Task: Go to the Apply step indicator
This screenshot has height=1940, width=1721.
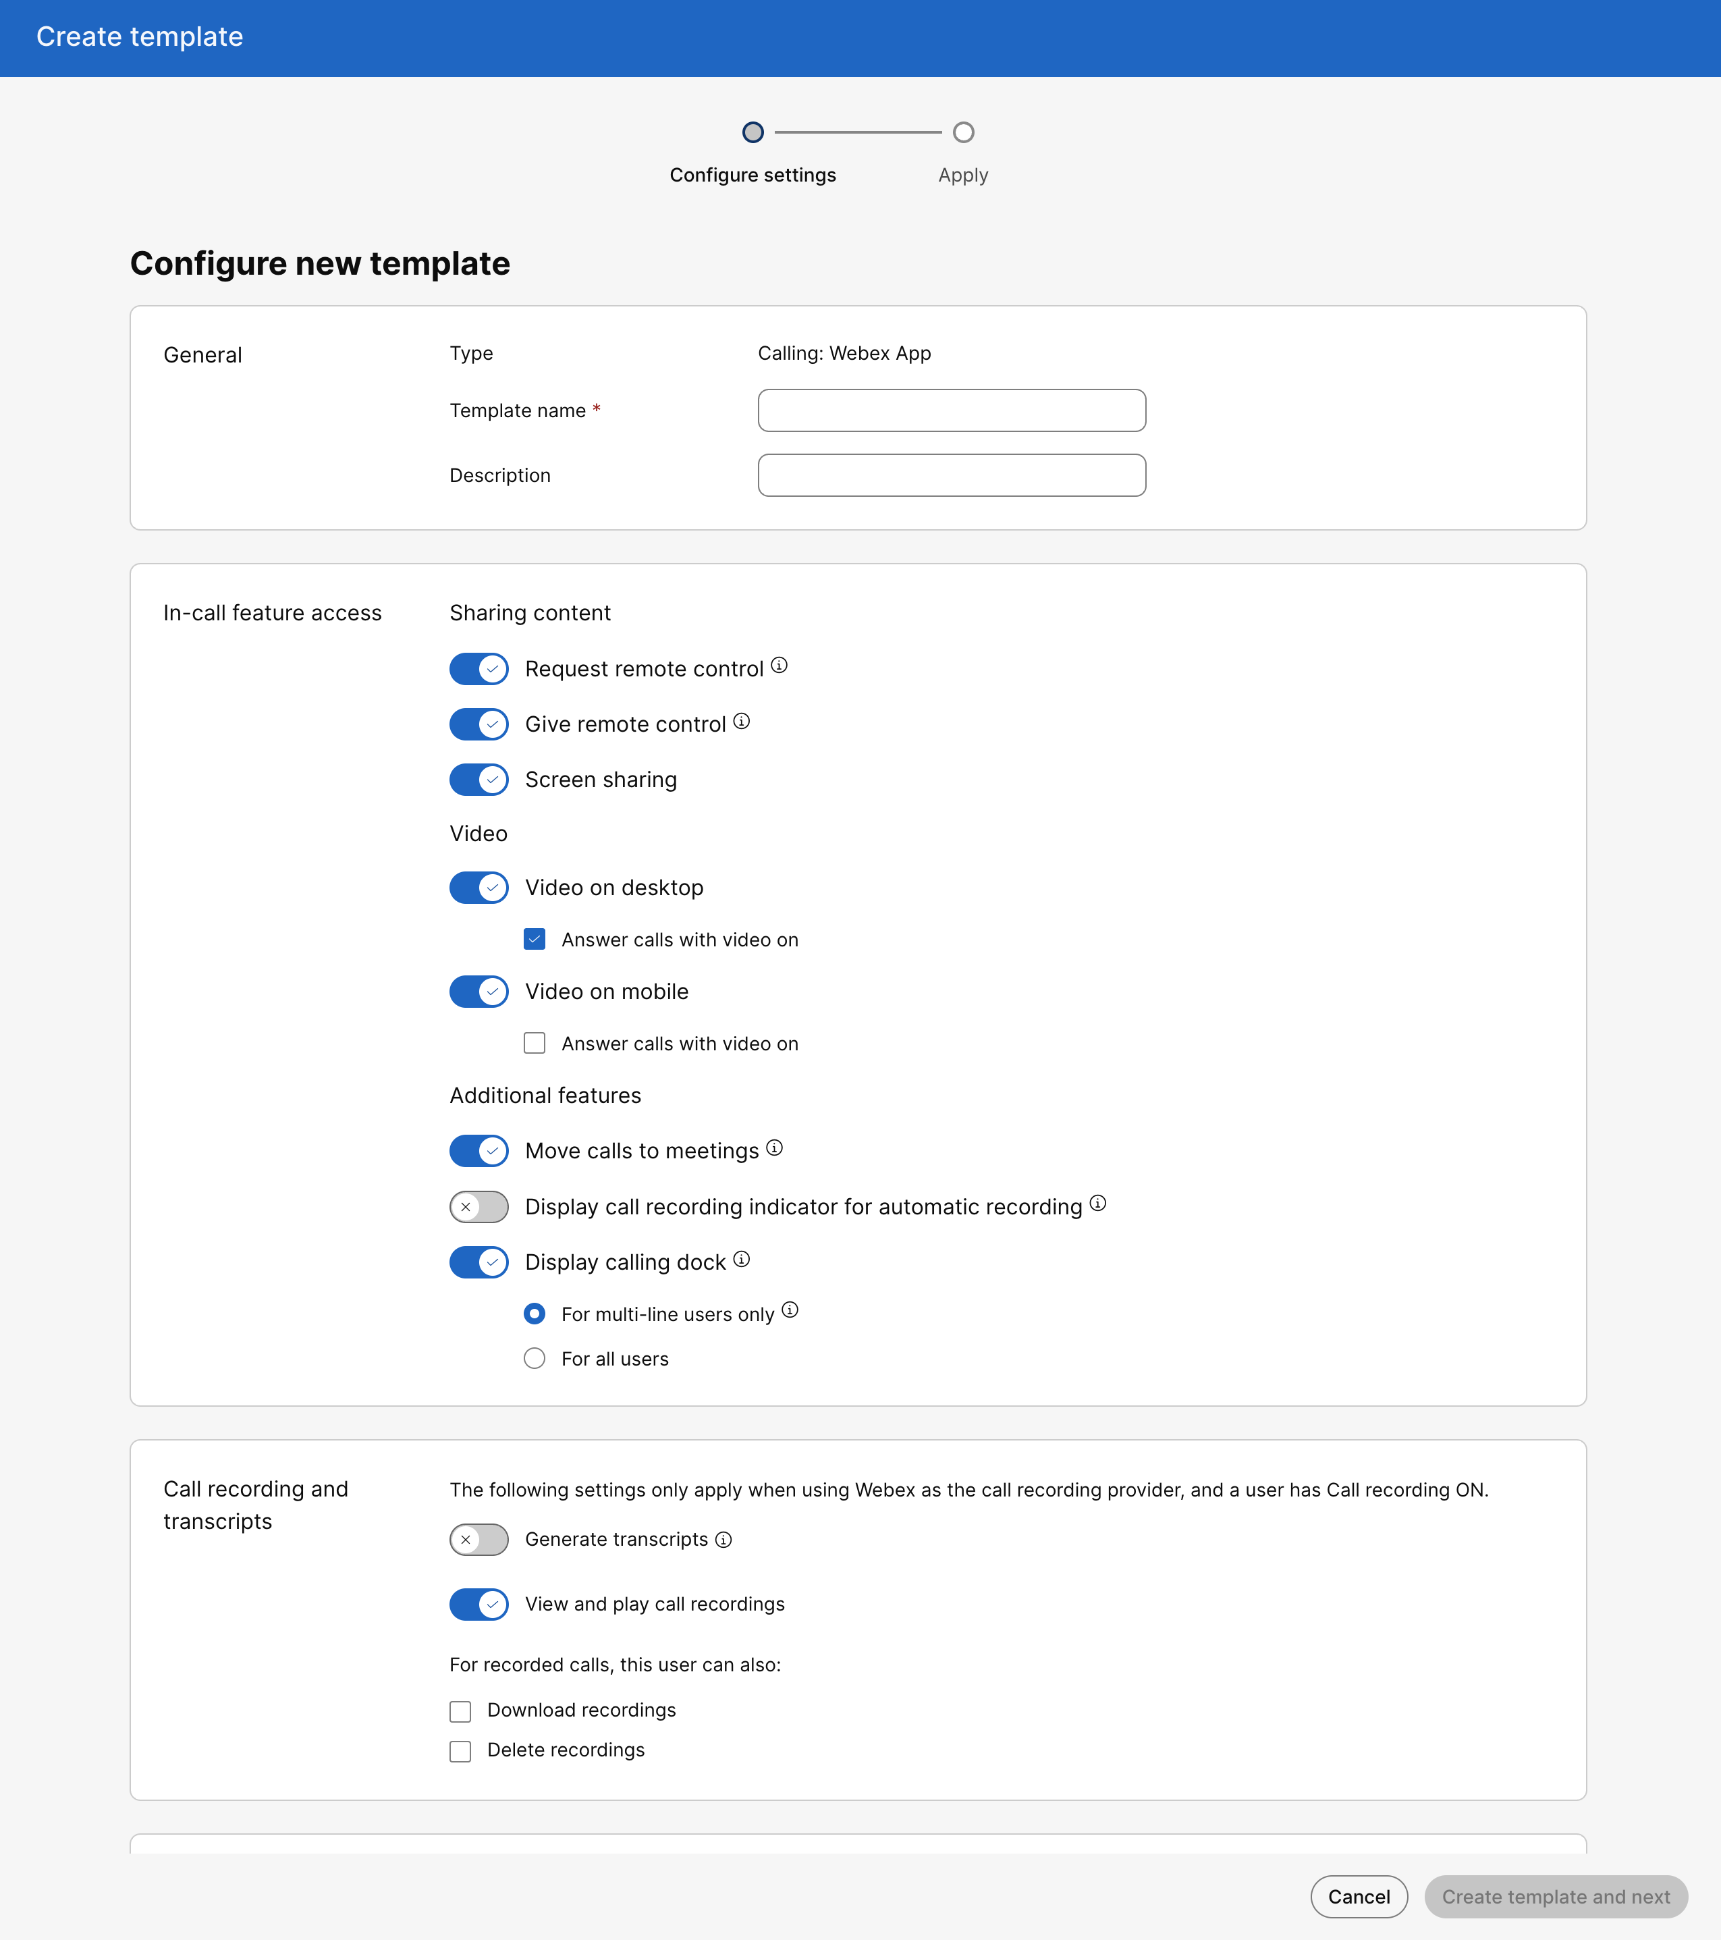Action: tap(963, 133)
